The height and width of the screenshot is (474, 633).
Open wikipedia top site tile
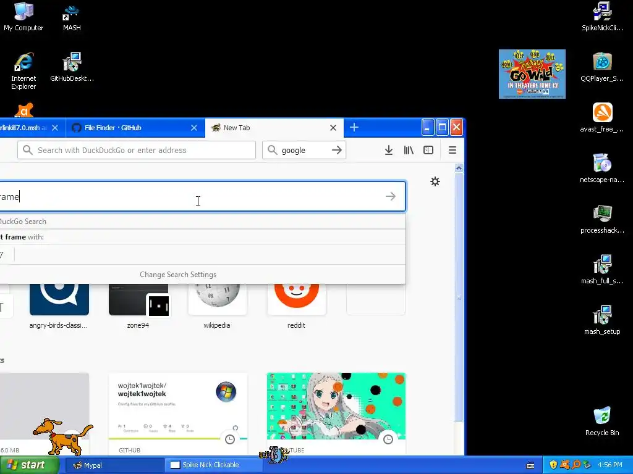tap(217, 307)
